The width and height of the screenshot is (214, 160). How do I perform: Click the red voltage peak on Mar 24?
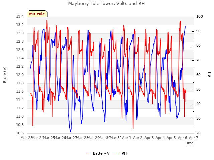coord(47,20)
